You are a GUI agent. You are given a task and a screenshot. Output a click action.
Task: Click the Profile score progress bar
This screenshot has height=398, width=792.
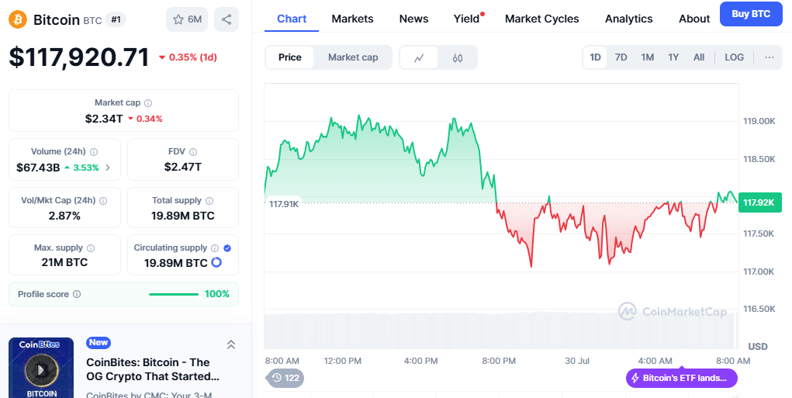coord(173,294)
